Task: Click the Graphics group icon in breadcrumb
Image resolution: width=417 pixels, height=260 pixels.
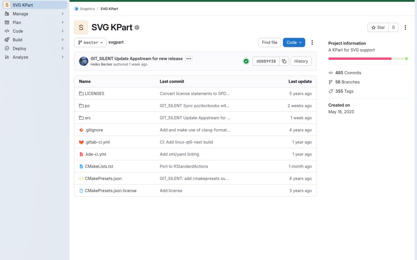Action: [x=76, y=9]
